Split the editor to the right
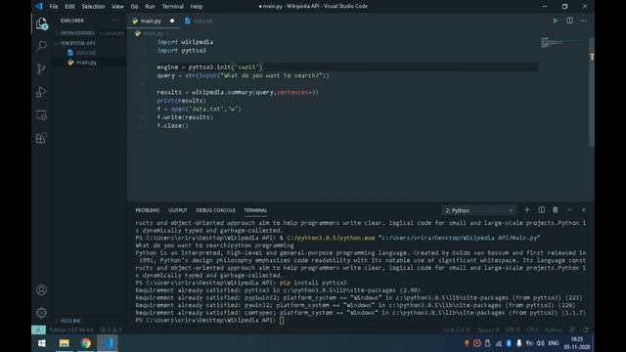Image resolution: width=626 pixels, height=352 pixels. (x=569, y=21)
